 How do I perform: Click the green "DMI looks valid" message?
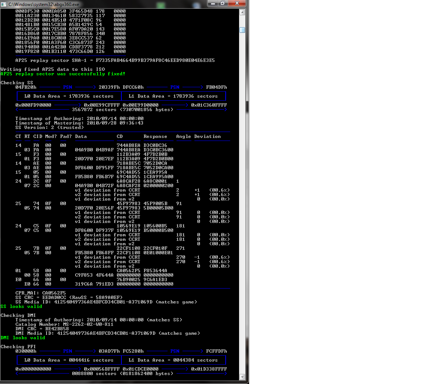point(23,338)
